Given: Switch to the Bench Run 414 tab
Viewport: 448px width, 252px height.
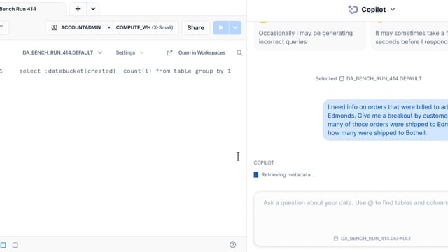Looking at the screenshot, I should 18,9.
